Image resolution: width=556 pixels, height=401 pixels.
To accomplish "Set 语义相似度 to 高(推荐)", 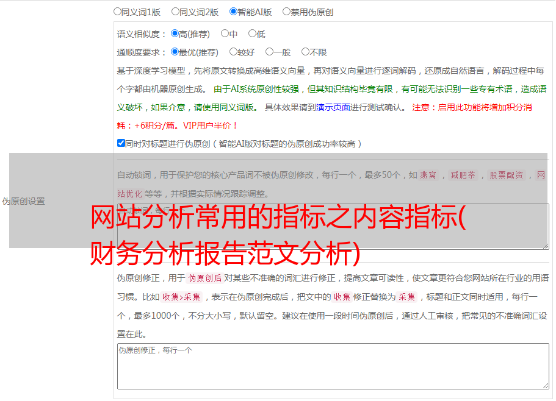I will (x=175, y=34).
